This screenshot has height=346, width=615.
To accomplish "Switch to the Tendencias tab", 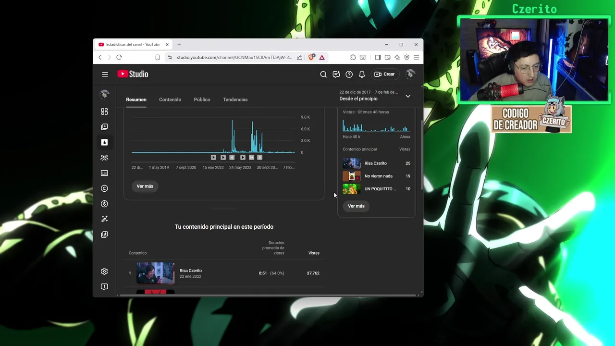I will (x=235, y=99).
